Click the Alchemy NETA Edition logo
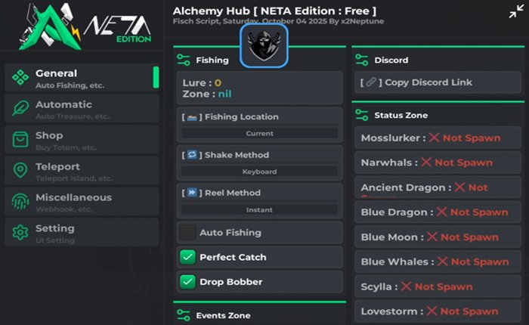Screen dimensions: 529x325 coord(77,28)
